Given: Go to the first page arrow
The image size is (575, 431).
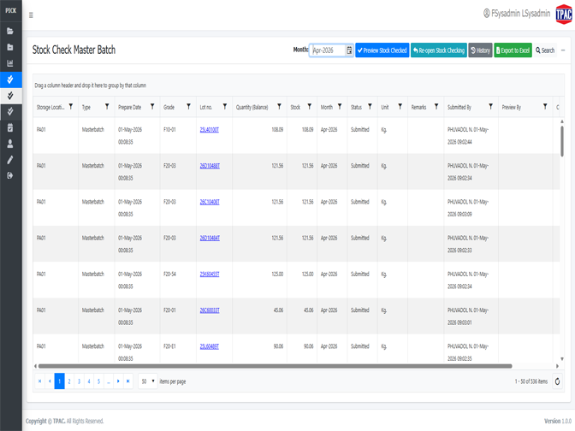Looking at the screenshot, I should (39, 381).
